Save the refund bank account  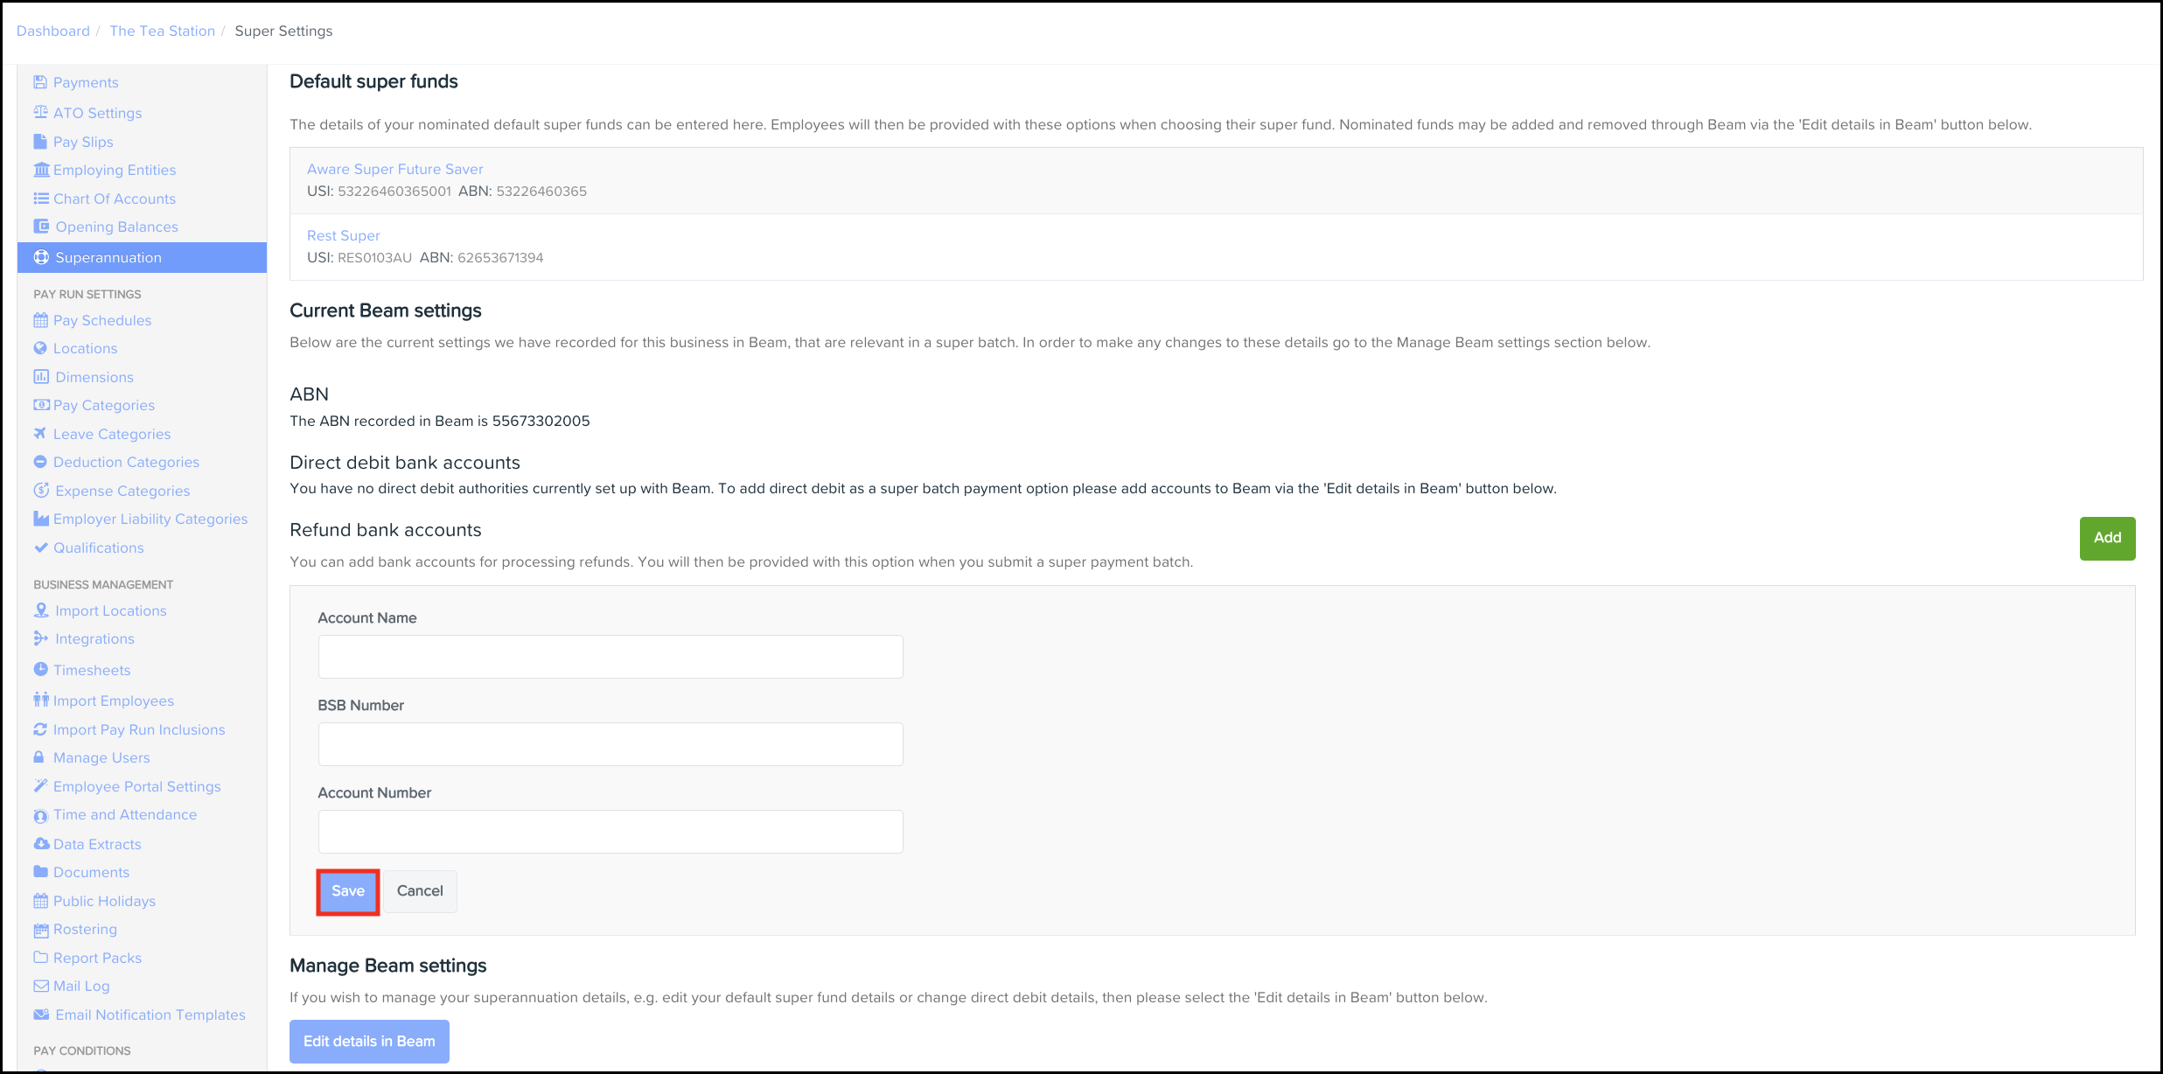click(348, 891)
